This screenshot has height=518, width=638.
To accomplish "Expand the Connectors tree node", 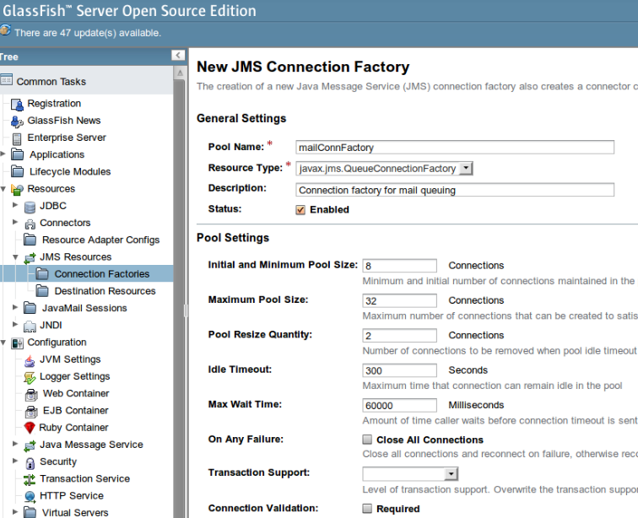I will (15, 222).
